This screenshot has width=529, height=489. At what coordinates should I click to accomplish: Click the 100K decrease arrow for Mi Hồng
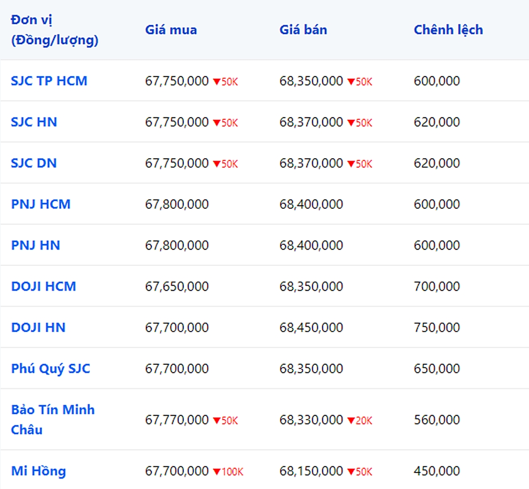[216, 472]
